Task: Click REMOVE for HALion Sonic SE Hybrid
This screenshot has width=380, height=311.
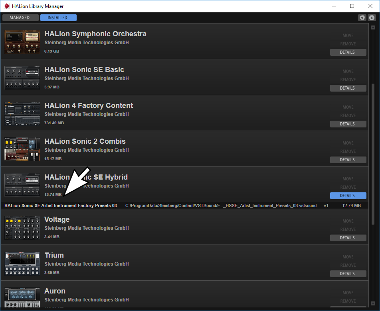Action: click(x=348, y=187)
